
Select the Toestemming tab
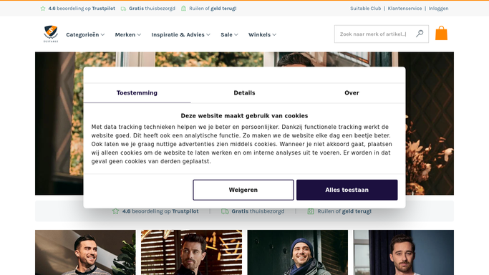[137, 93]
